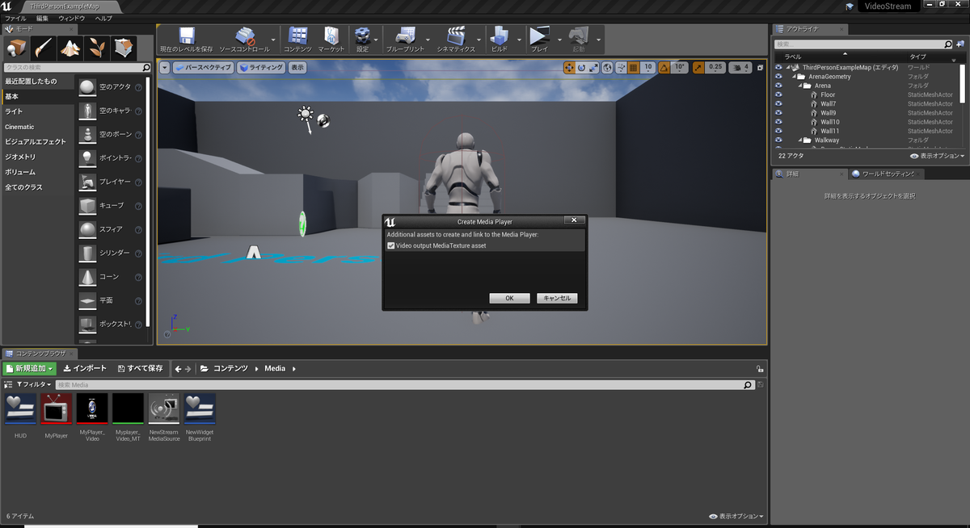
Task: Collapse the ArenaGeometry folder in outliner
Action: click(x=794, y=77)
